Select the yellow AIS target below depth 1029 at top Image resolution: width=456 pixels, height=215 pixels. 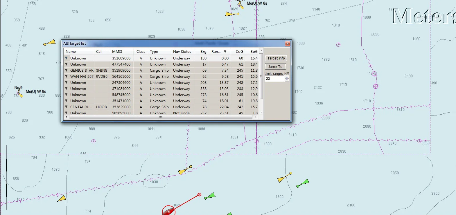click(232, 14)
